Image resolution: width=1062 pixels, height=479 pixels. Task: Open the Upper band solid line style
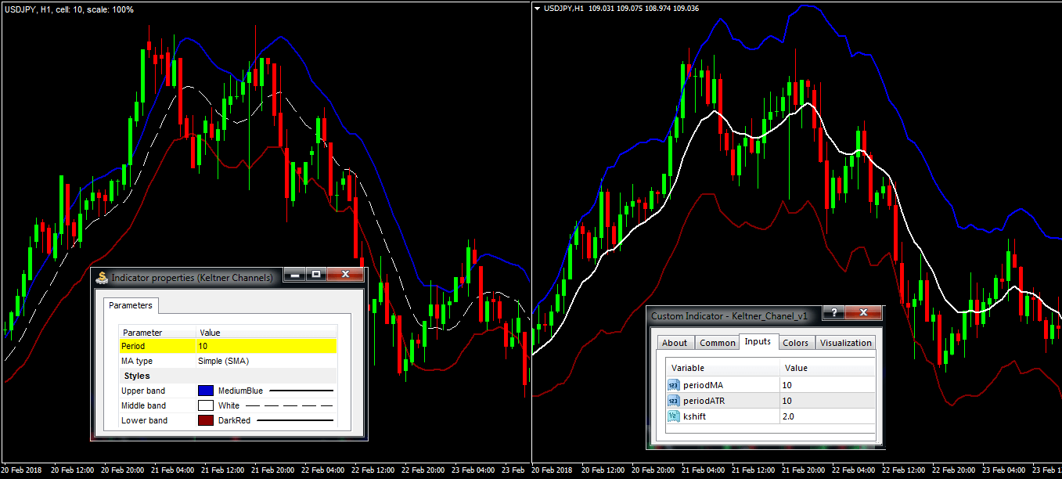click(x=301, y=390)
